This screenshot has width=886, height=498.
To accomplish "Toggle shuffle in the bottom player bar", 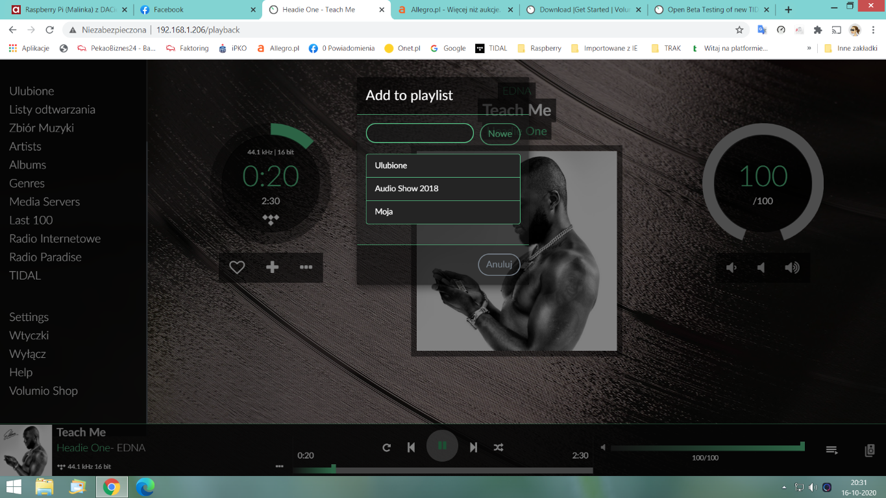I will click(x=498, y=447).
